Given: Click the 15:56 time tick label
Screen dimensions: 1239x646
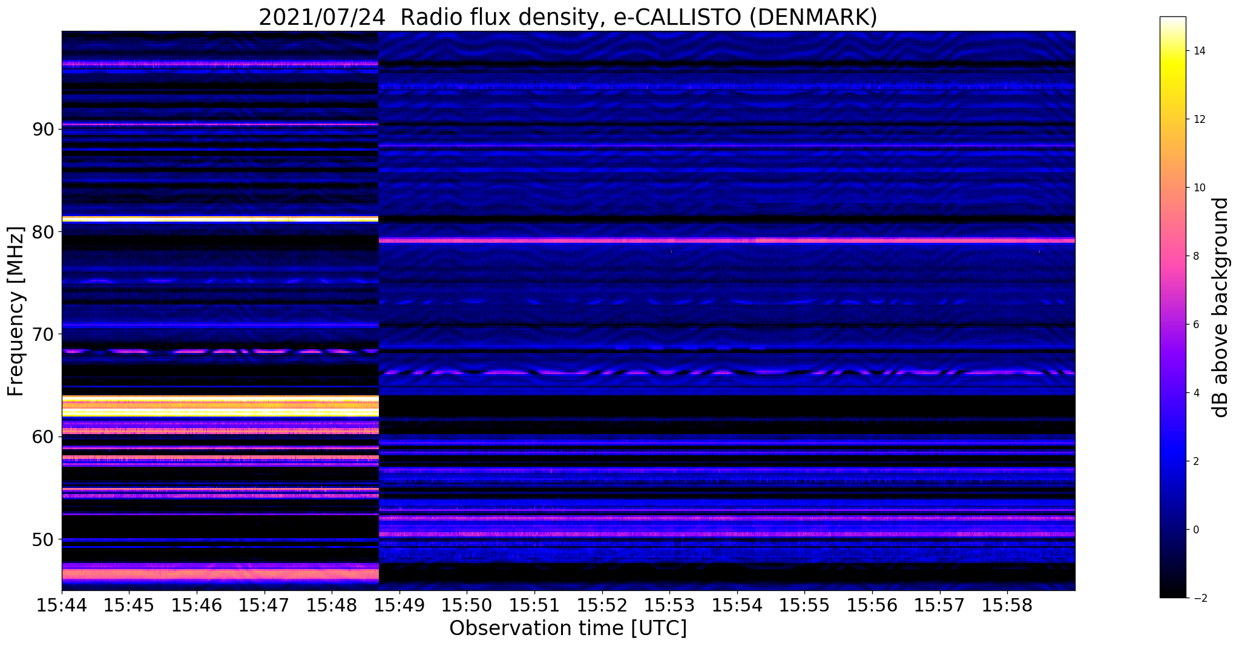Looking at the screenshot, I should [x=872, y=605].
